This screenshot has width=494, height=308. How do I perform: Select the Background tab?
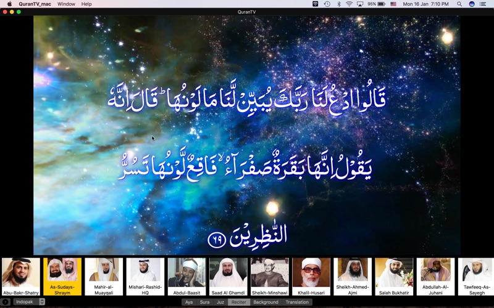(x=266, y=302)
